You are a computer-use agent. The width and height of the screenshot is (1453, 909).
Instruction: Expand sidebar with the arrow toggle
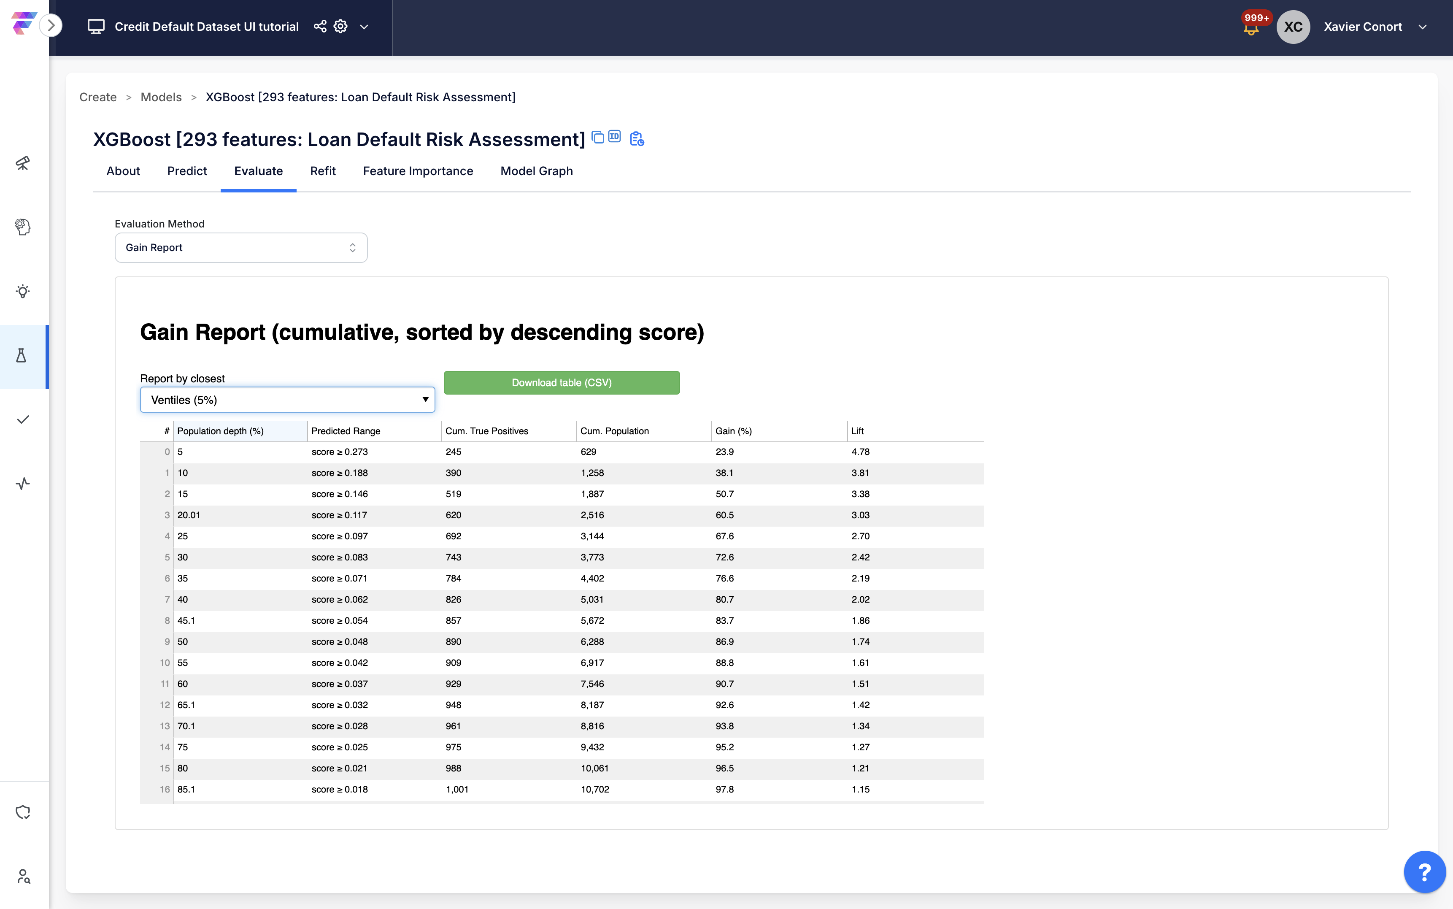click(x=51, y=25)
